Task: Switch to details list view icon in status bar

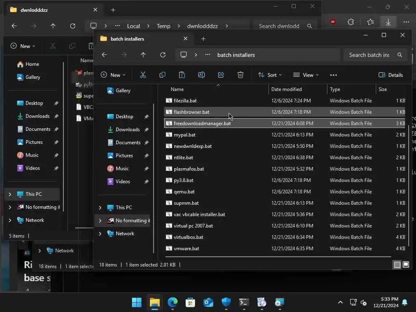Action: [x=397, y=264]
